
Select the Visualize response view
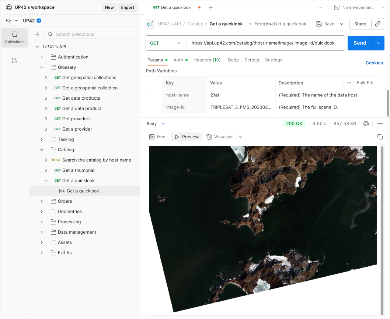[220, 137]
